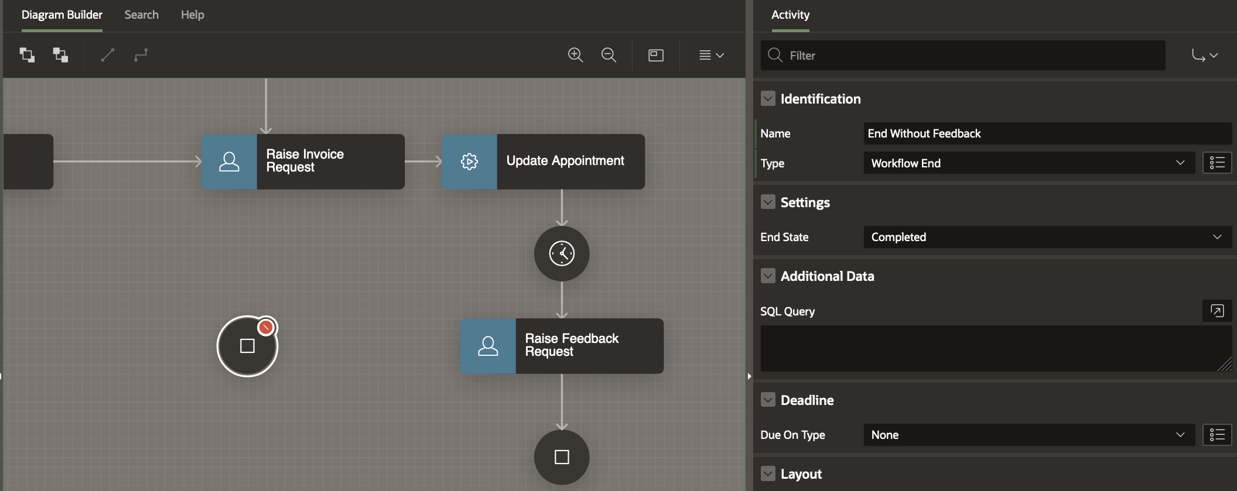Open the SQL Query code editor
Viewport: 1237px width, 491px height.
(x=1217, y=311)
